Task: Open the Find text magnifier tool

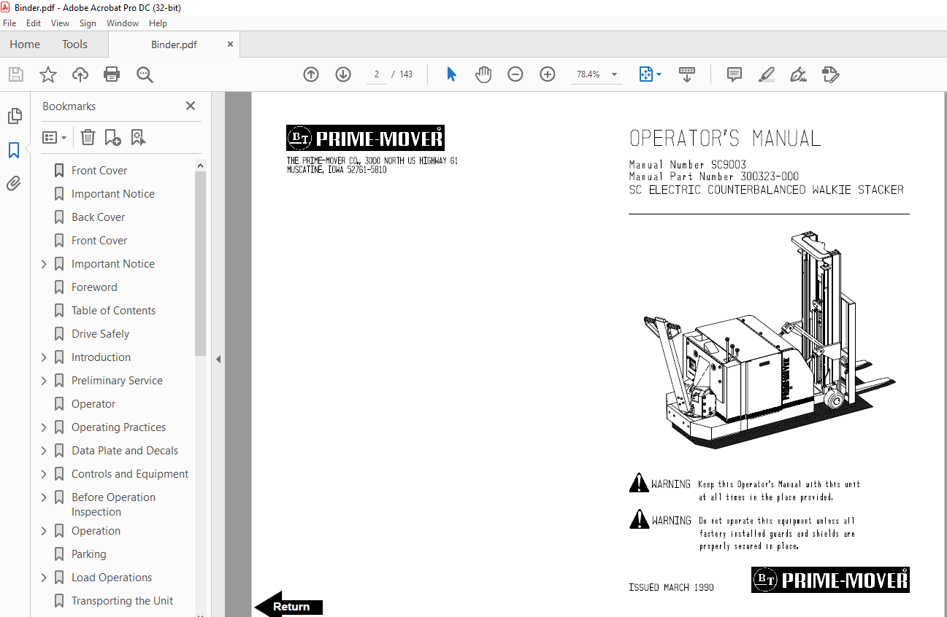Action: [x=145, y=74]
